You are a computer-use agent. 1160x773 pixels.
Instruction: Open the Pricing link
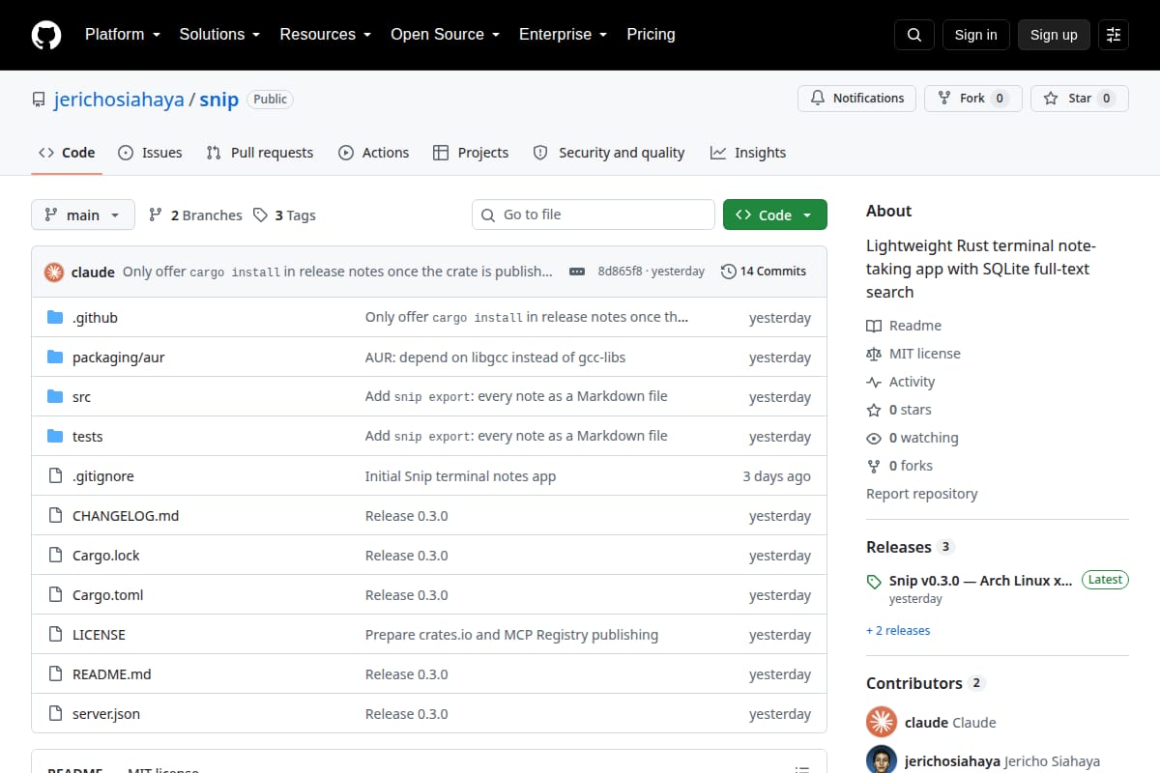pyautogui.click(x=651, y=35)
